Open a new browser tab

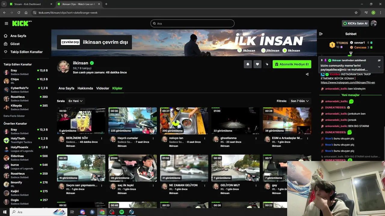(106, 4)
